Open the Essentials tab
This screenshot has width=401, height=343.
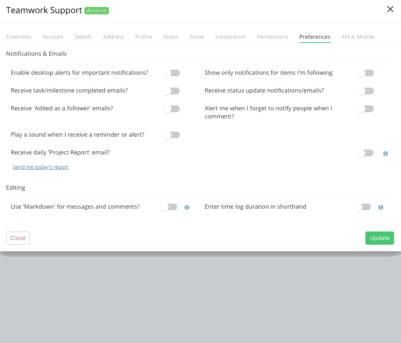19,37
